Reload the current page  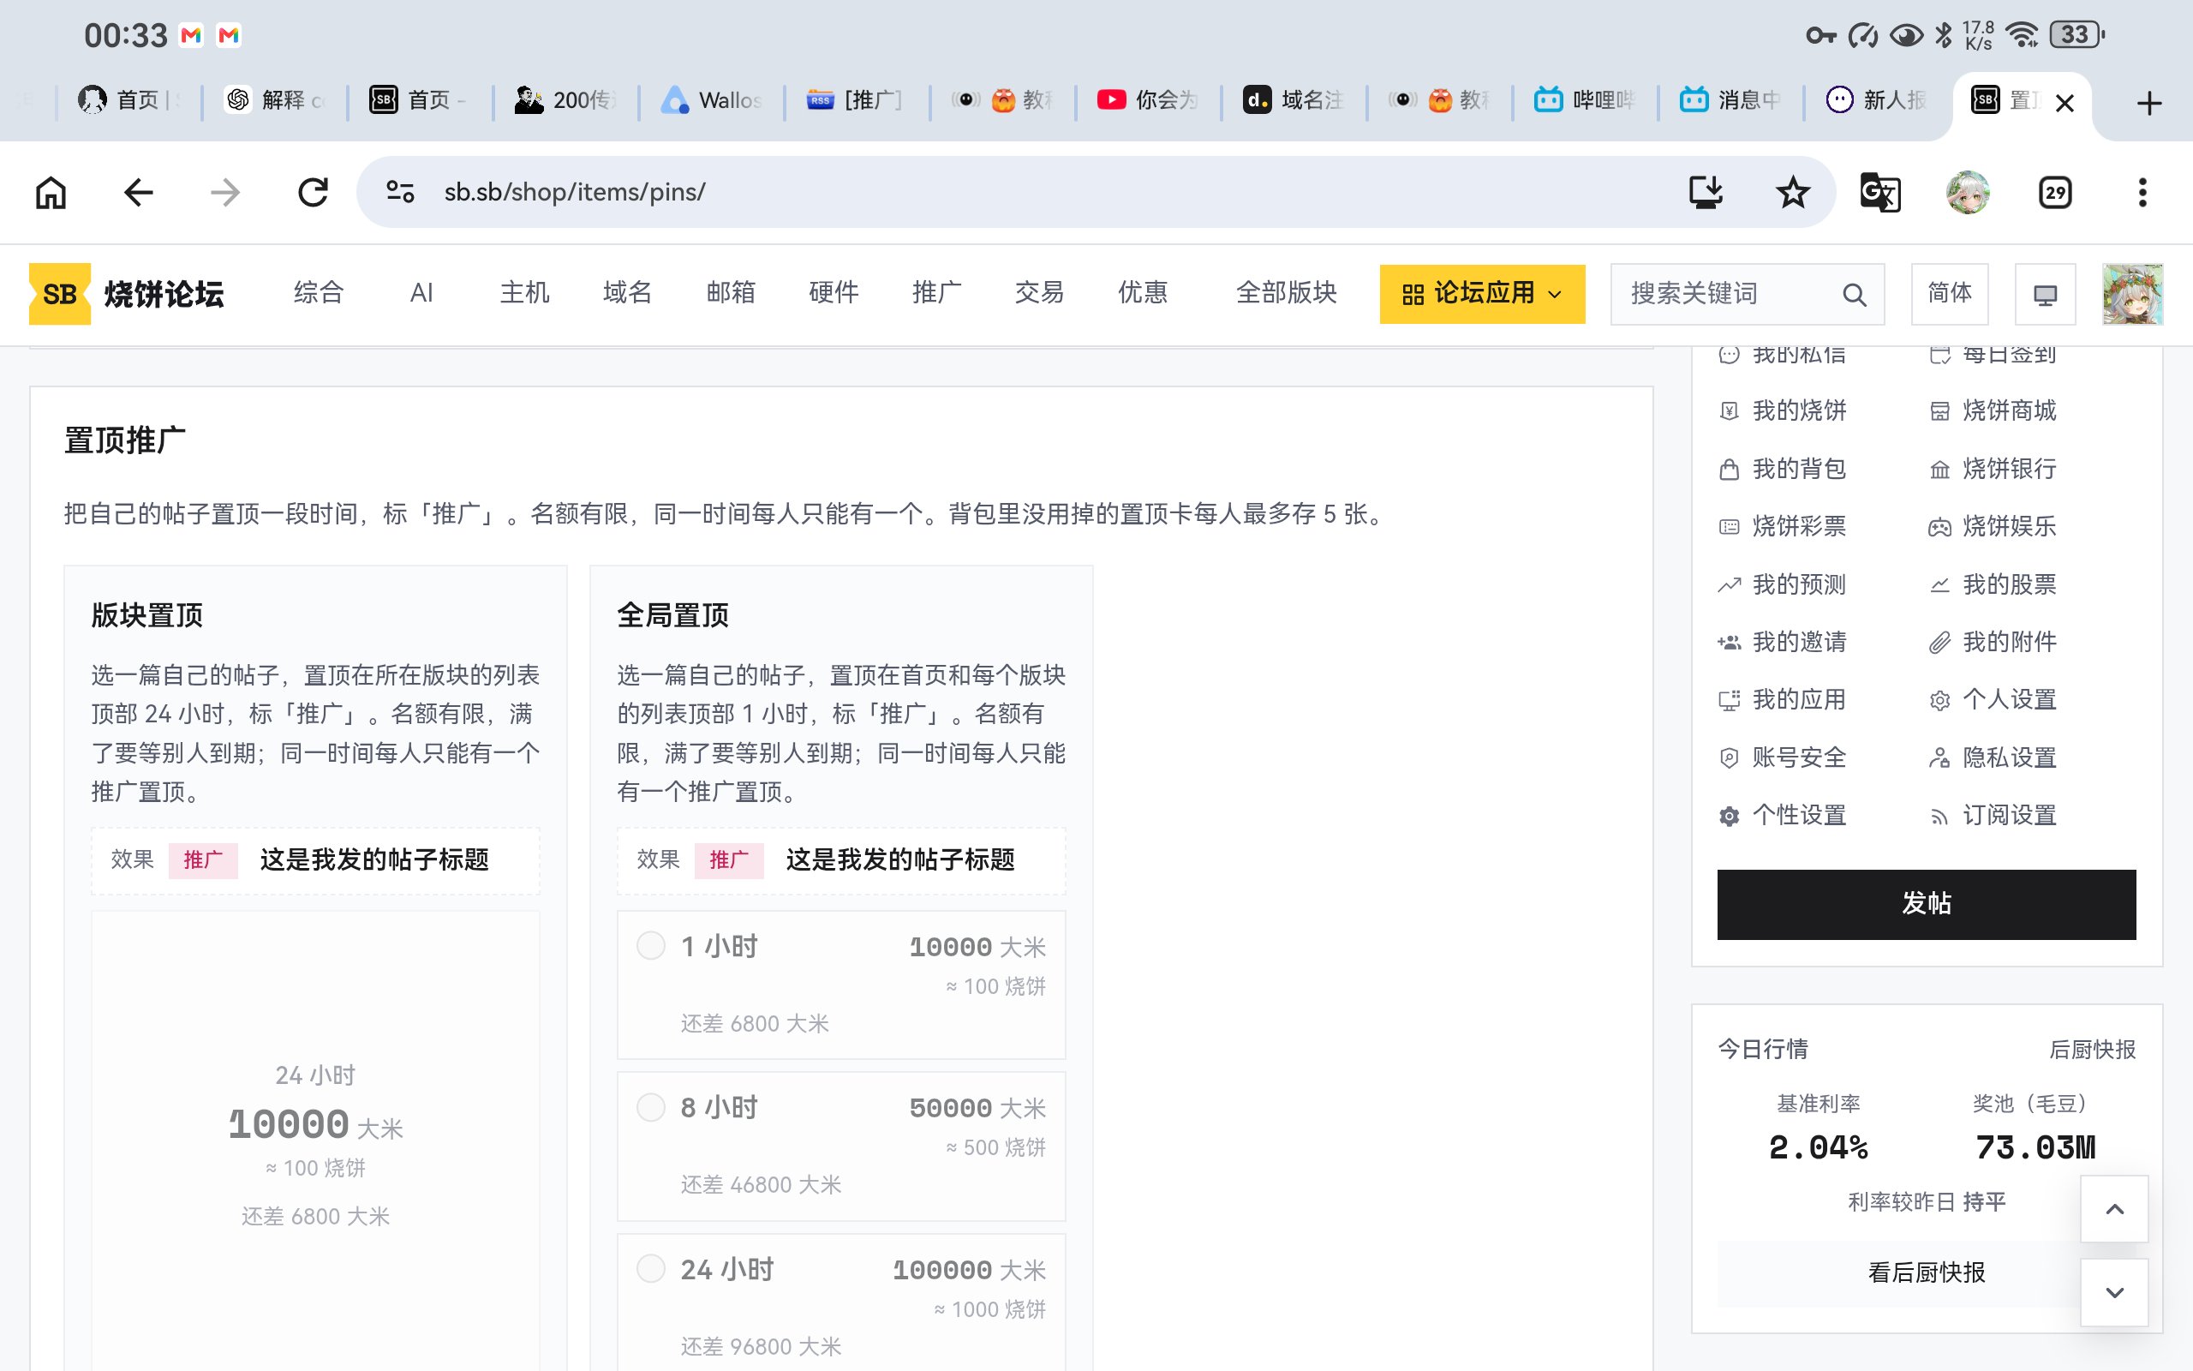(x=313, y=192)
